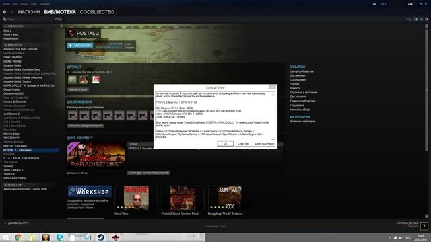Click the first locked achievement icon
Screen dimensions: 431x242
click(x=73, y=116)
